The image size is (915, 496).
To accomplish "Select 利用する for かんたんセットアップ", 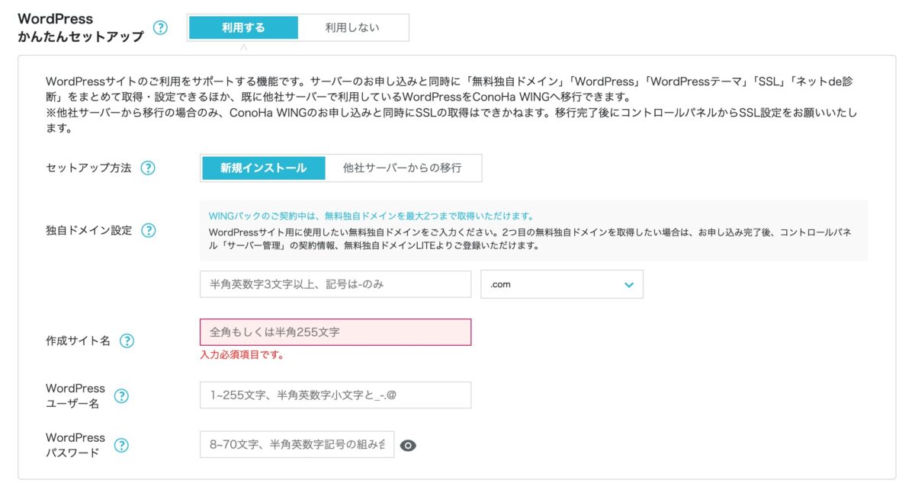I will tap(243, 27).
